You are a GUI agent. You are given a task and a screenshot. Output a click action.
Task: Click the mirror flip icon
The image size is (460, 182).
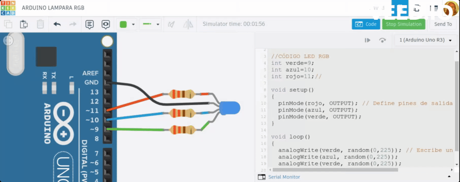point(188,24)
